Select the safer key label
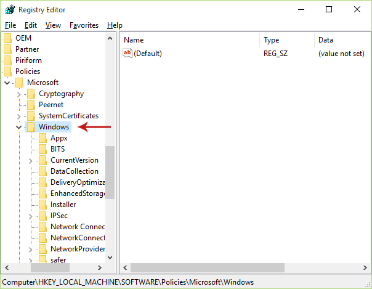This screenshot has height=289, width=372. click(58, 259)
